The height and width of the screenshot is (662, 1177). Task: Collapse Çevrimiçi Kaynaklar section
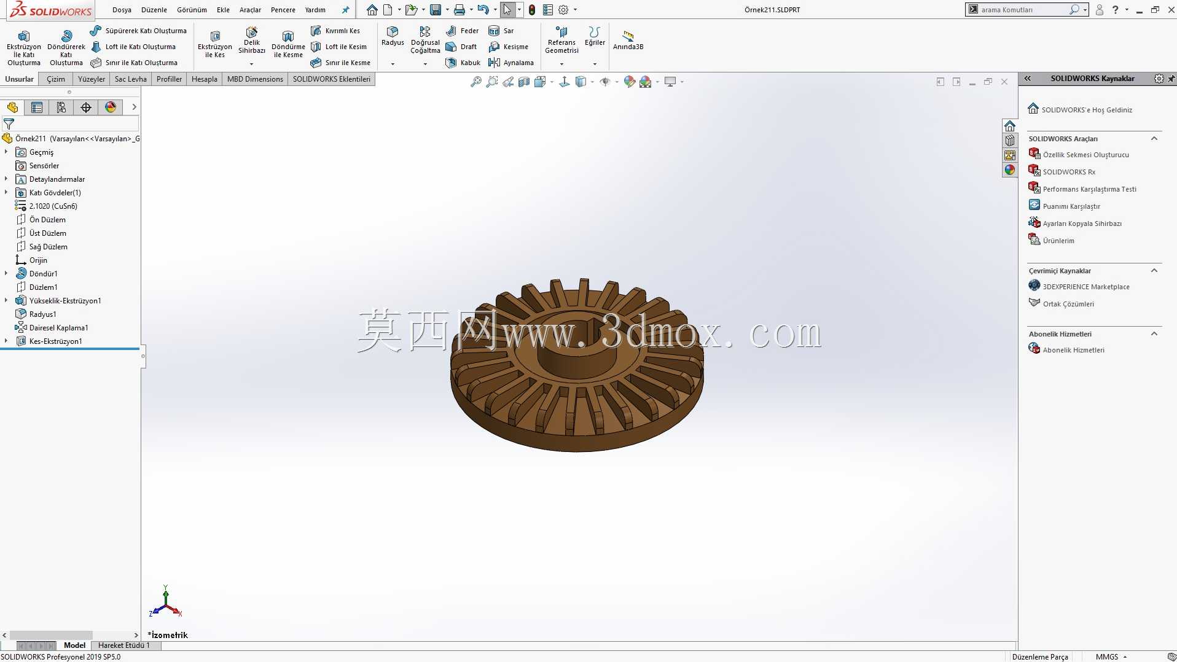click(1154, 271)
